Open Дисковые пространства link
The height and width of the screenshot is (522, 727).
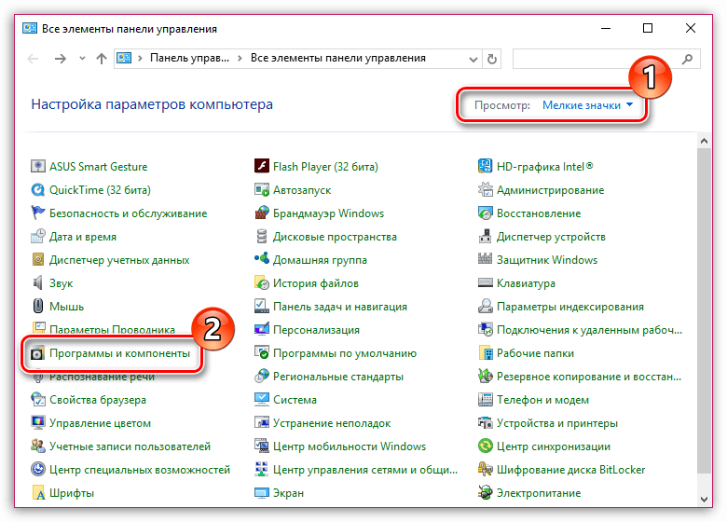(x=335, y=237)
